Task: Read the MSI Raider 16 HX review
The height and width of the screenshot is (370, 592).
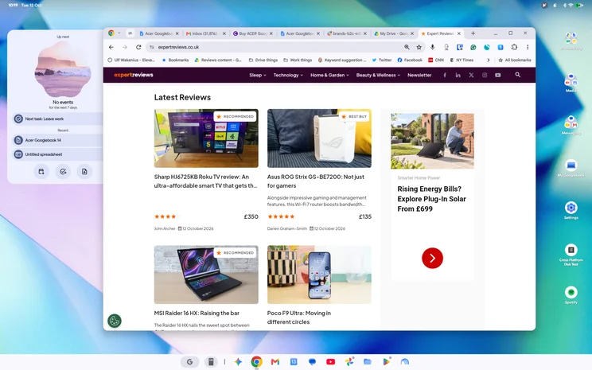Action: 197,313
